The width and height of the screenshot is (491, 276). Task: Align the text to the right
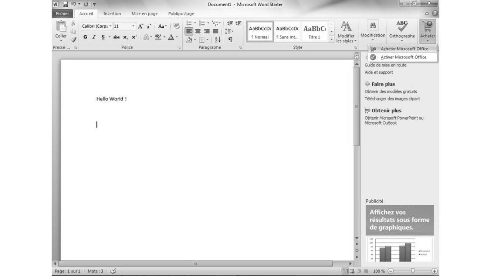(207, 31)
